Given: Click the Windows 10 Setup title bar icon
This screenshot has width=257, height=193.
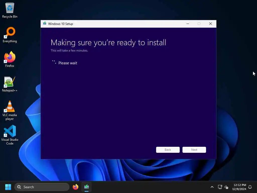Looking at the screenshot, I should point(45,23).
